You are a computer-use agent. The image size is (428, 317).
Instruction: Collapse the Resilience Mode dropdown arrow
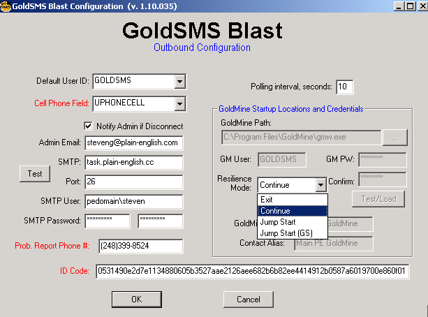coord(320,185)
